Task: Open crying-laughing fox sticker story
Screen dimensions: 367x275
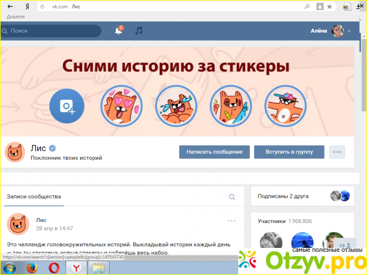Action: 176,106
